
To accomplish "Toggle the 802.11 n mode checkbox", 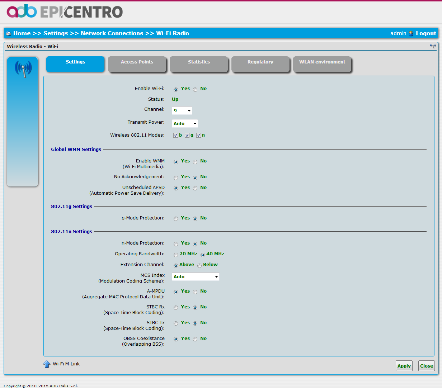I will (198, 135).
